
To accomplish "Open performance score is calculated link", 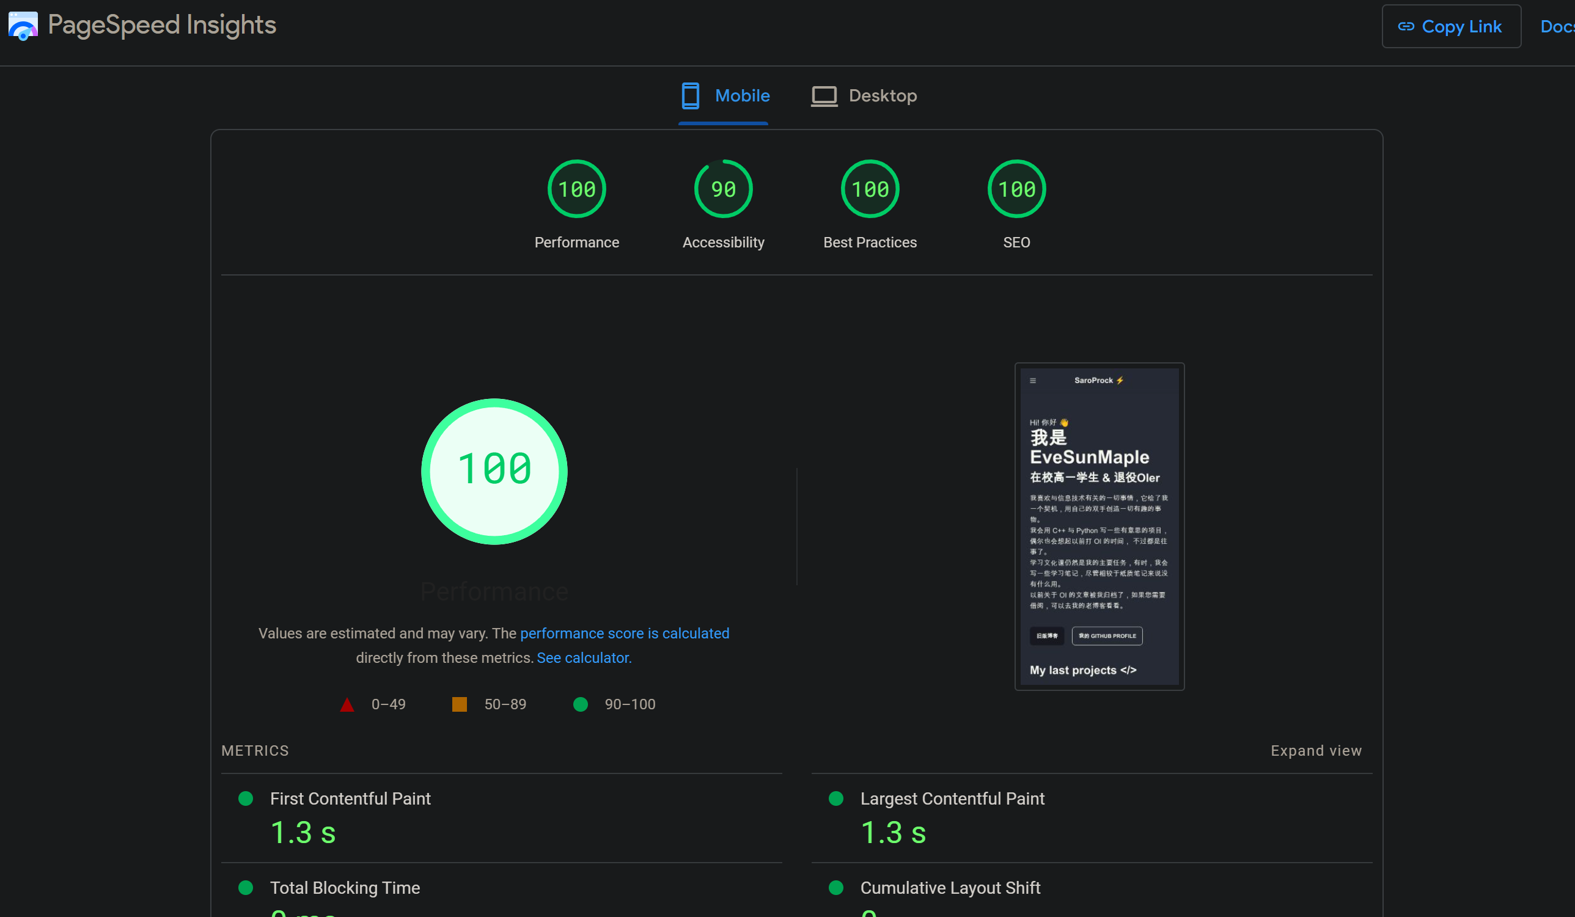I will (x=624, y=634).
